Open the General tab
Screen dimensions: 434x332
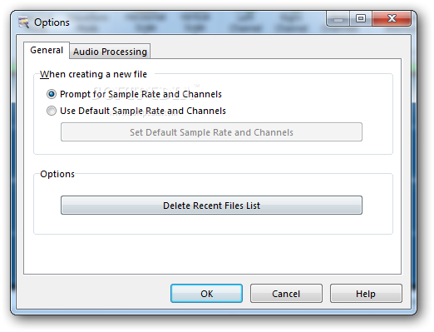click(47, 50)
